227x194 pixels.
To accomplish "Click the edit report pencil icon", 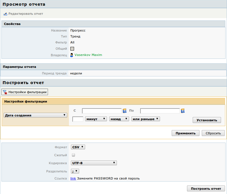I will [x=5, y=14].
